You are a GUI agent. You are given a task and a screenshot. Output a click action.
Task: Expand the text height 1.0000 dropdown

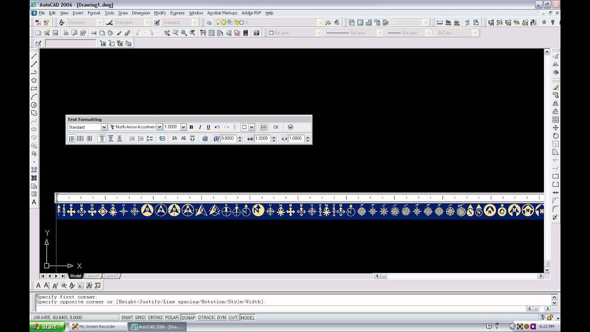183,127
